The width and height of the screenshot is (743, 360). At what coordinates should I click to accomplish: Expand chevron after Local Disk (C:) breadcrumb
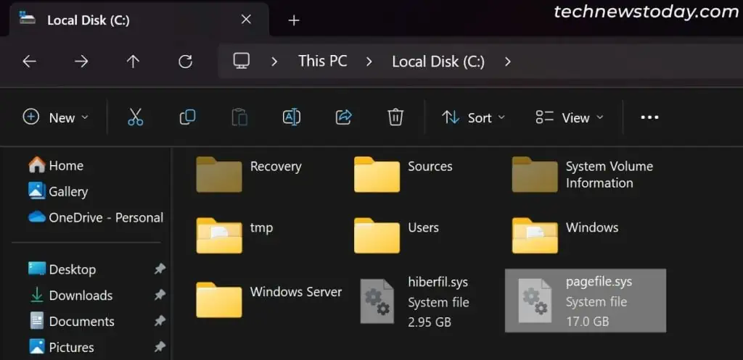tap(507, 62)
